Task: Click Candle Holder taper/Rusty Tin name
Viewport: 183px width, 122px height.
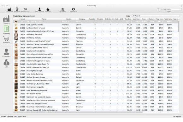Action: coord(38,64)
